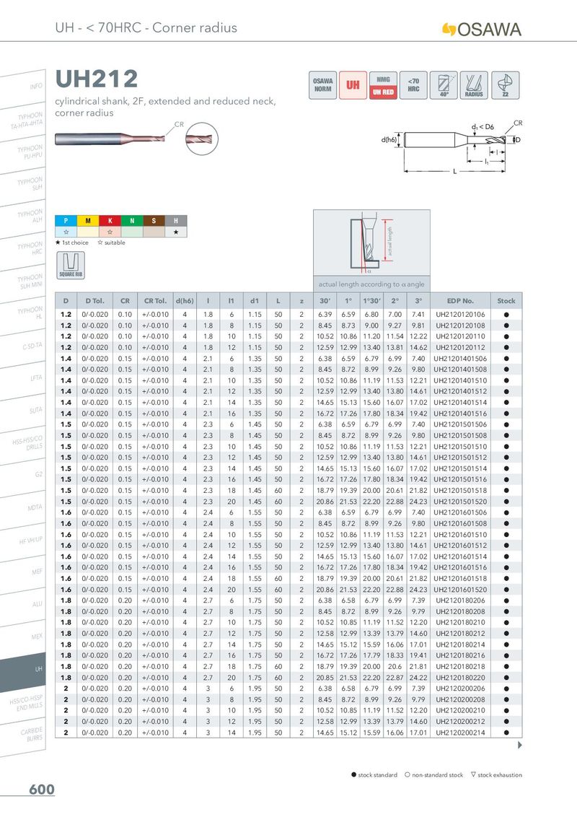Select the red K material swatch
577x817 pixels.
coord(110,221)
